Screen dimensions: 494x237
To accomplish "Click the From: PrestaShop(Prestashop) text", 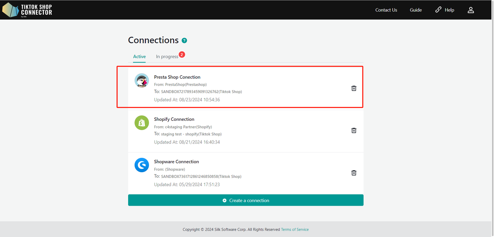I will tap(180, 85).
